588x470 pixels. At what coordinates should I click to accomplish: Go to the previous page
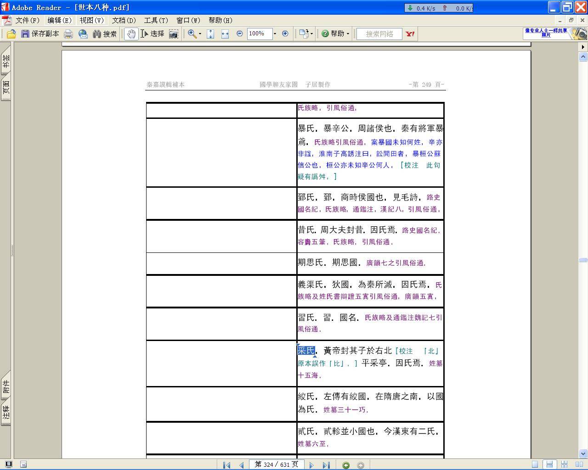coord(242,465)
